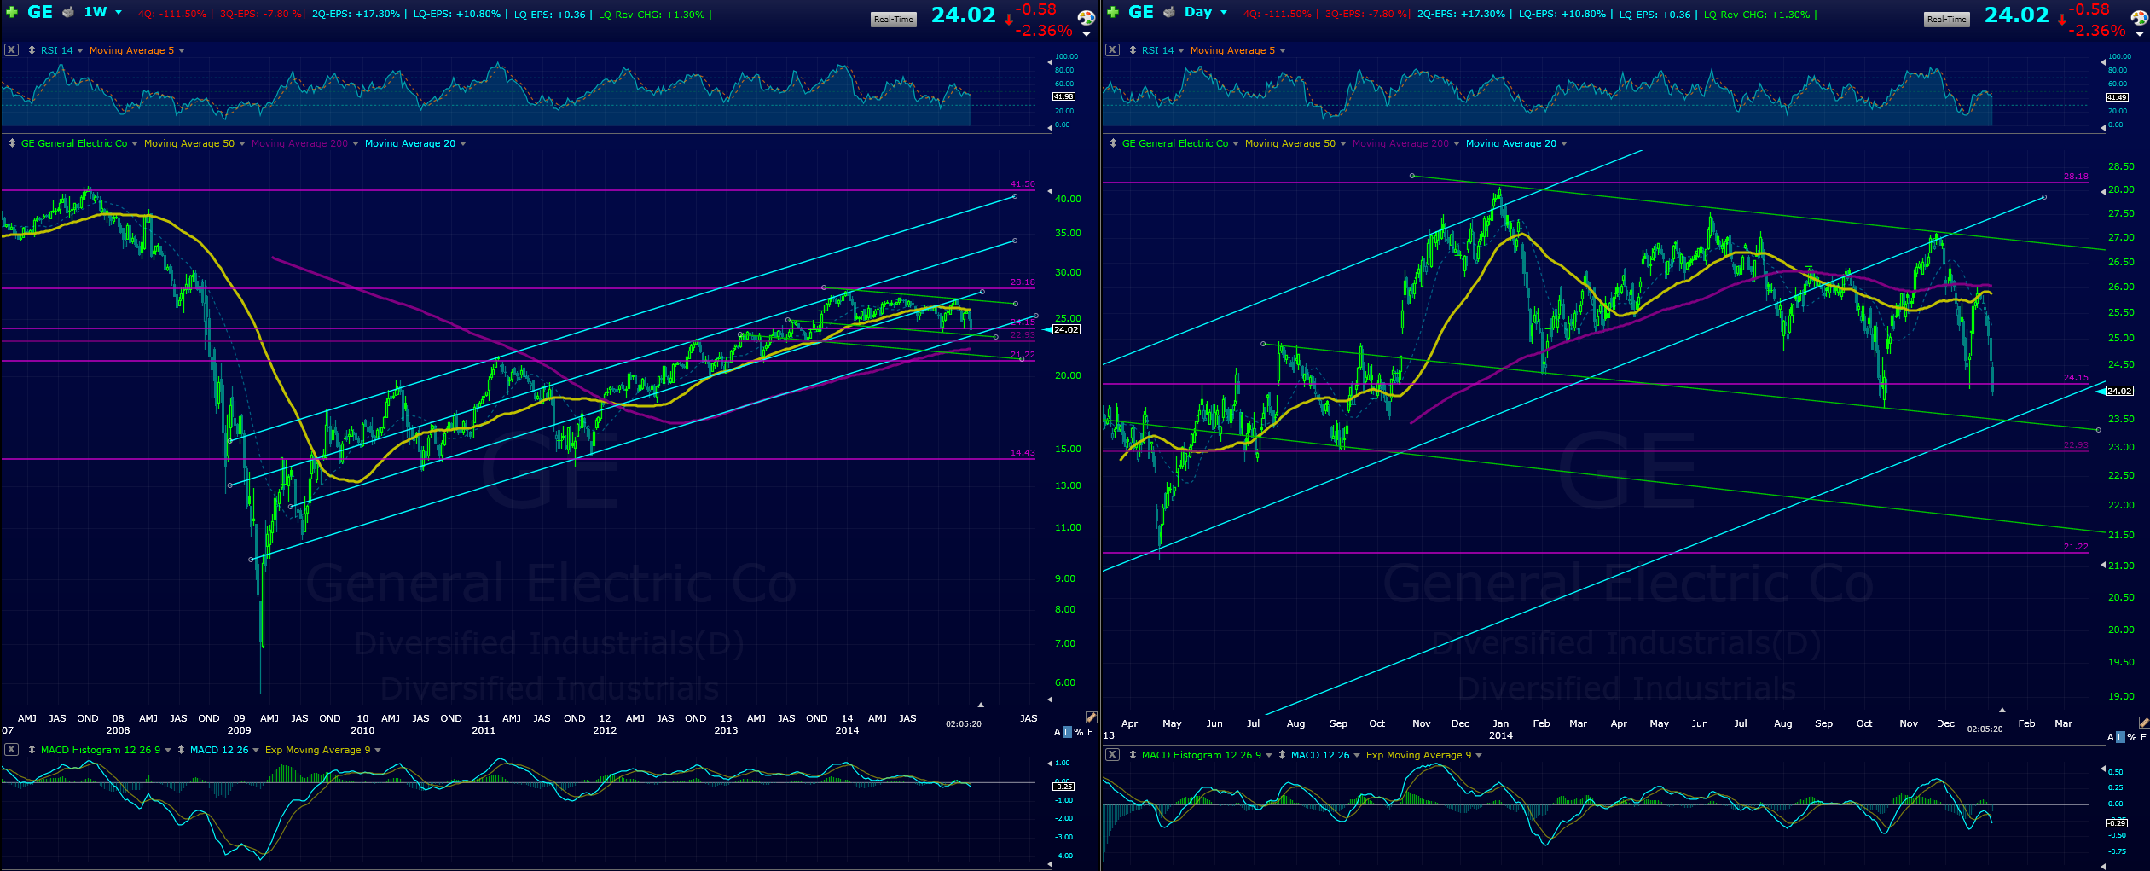
Task: Click the MACD Histogram resize arrows on daily chart
Action: 1133,755
